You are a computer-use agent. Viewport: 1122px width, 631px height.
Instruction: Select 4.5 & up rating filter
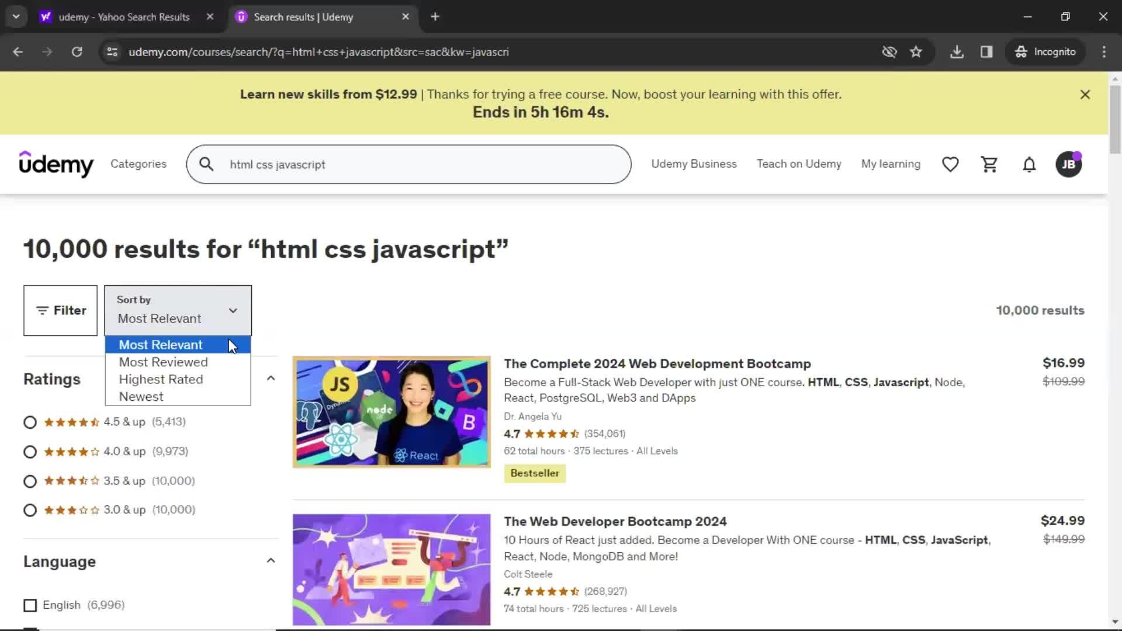point(30,422)
